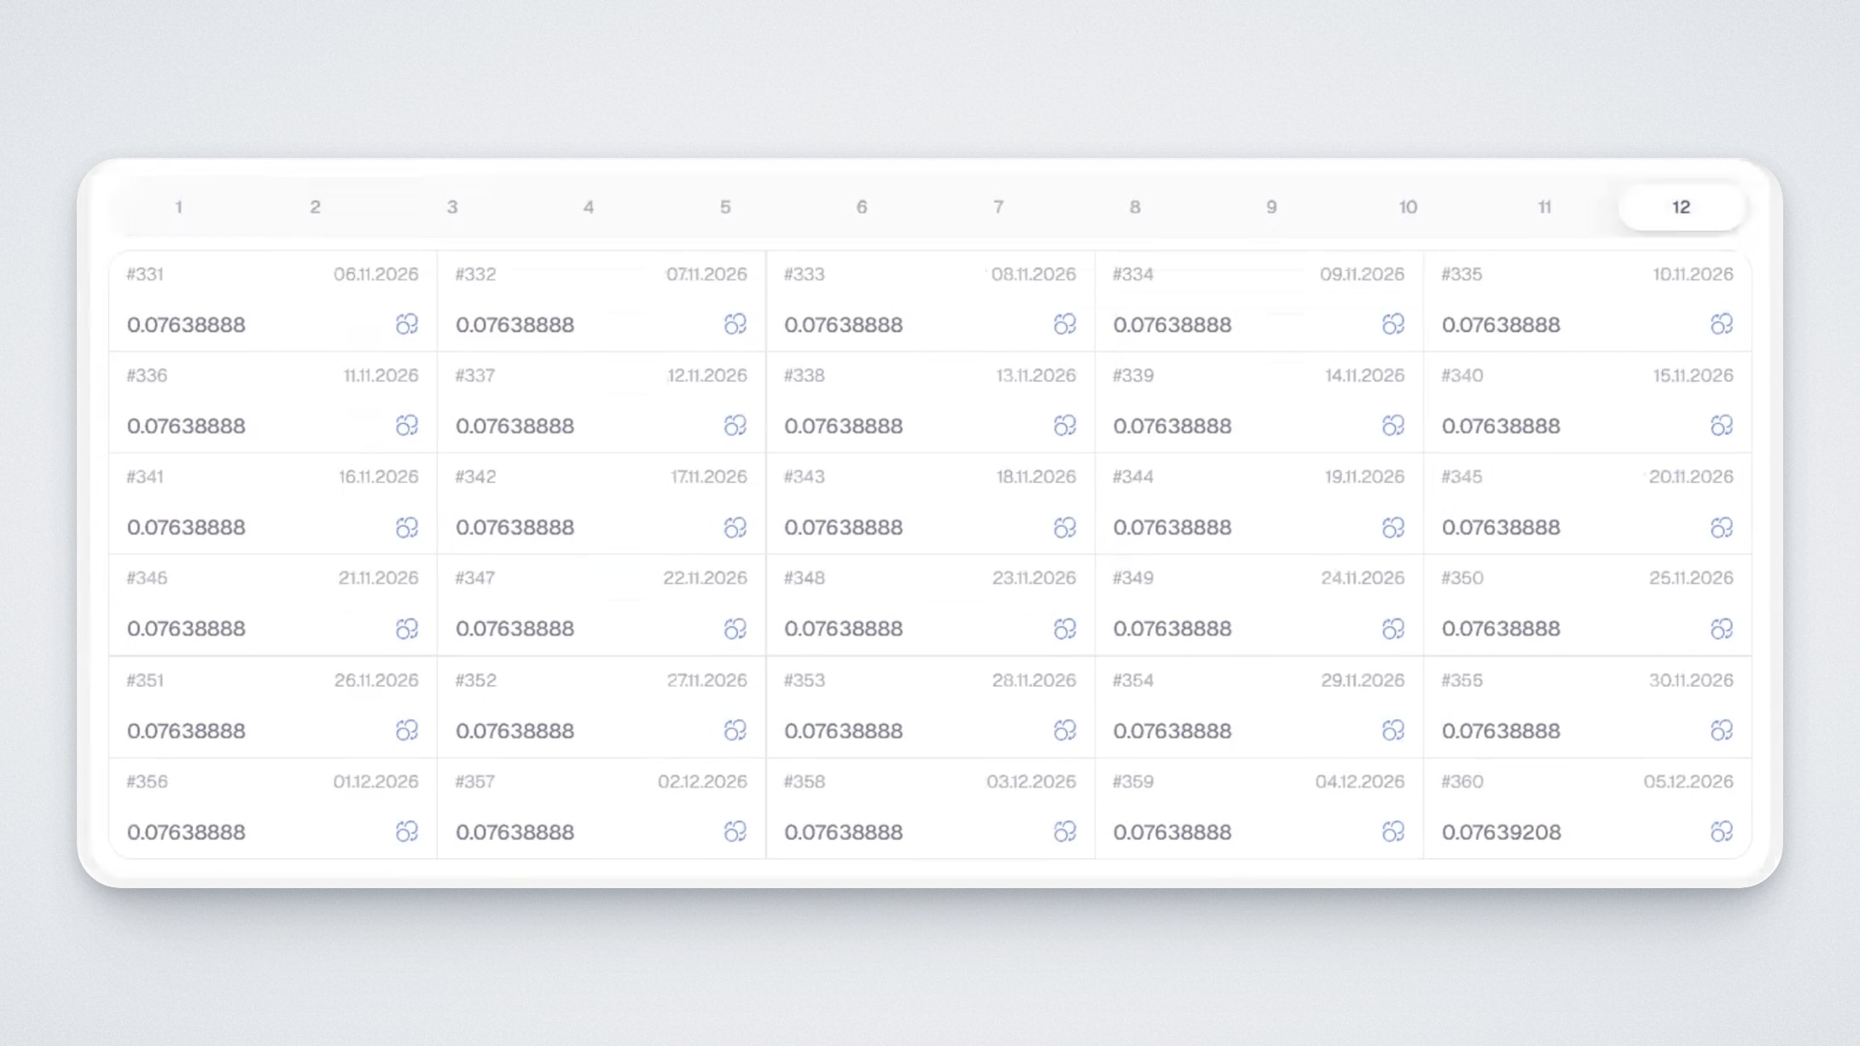Click the token icon in entry #345
Screen dimensions: 1860x1046
[1721, 527]
